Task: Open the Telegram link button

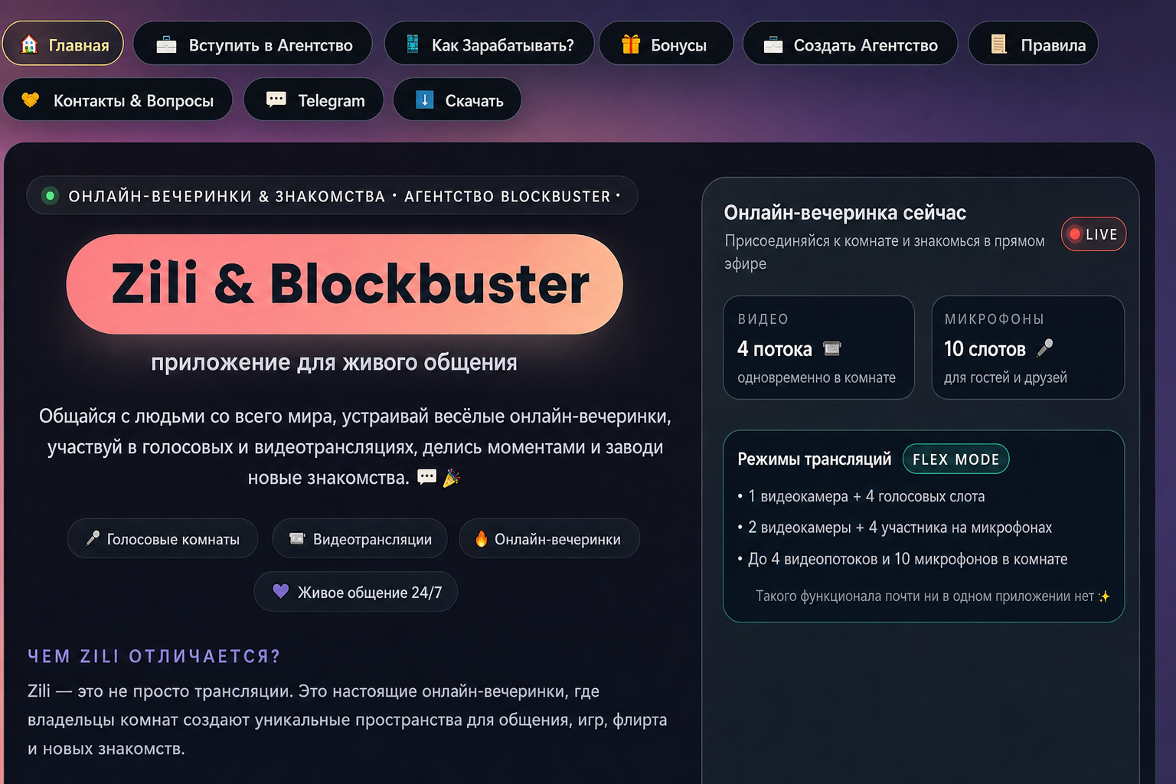Action: click(x=314, y=100)
